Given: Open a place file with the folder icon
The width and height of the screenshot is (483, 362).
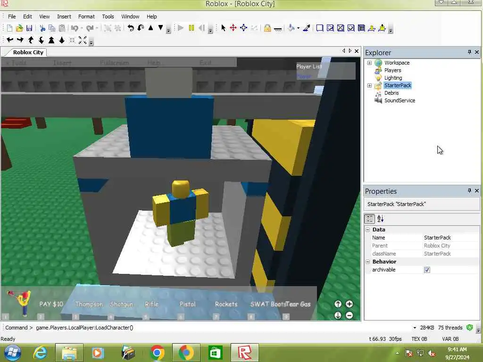Looking at the screenshot, I should [19, 28].
